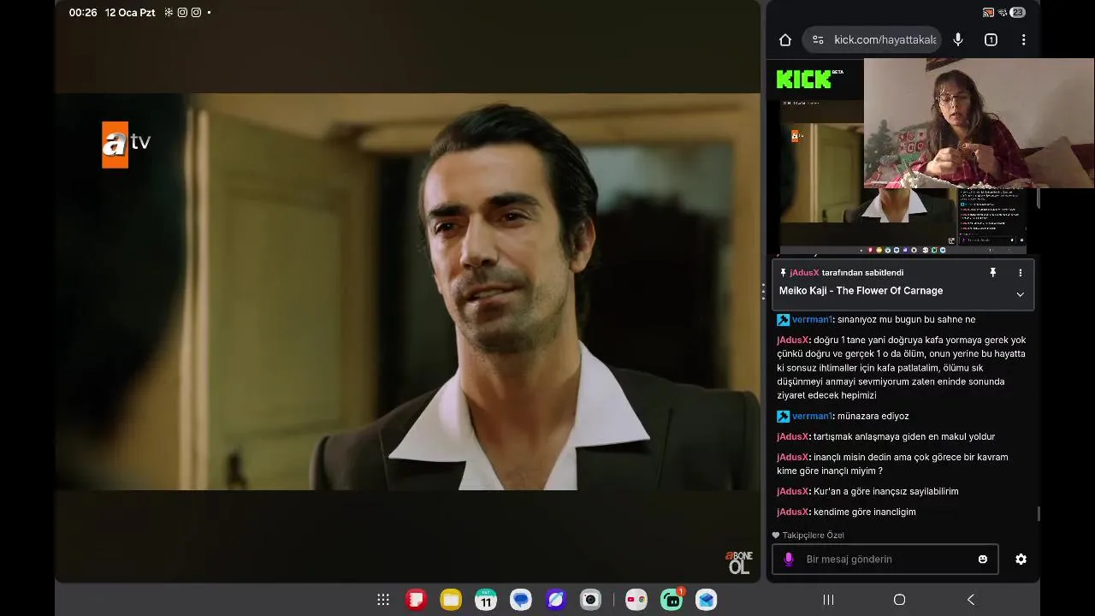Screen dimensions: 1095x616
Task: Tap the kick.com address bar URL
Action: (885, 39)
